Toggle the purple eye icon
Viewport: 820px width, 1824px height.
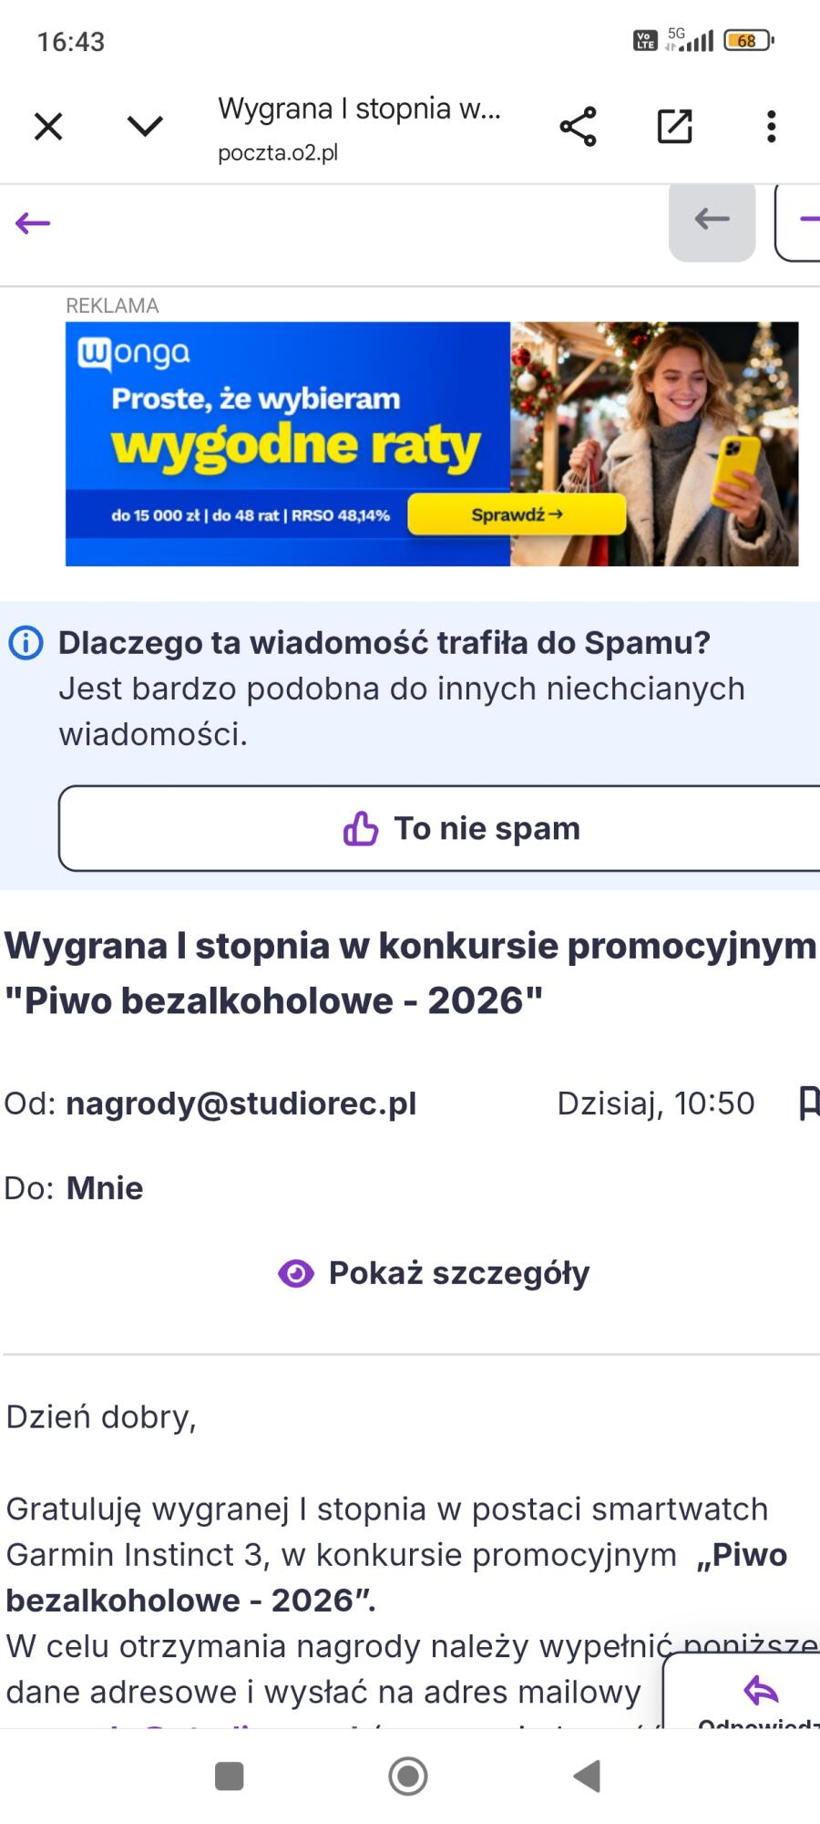click(x=295, y=1273)
